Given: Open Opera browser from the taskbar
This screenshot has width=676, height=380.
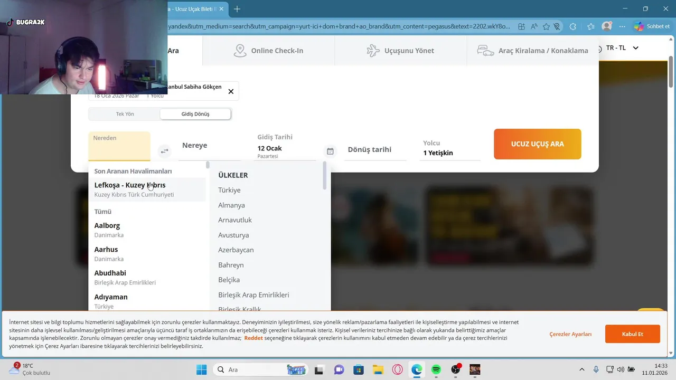Looking at the screenshot, I should (397, 369).
